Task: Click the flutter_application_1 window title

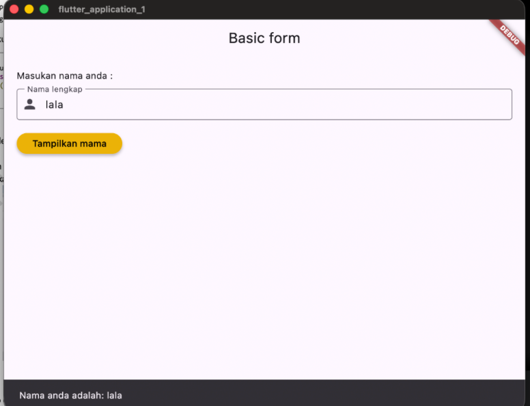Action: 102,9
